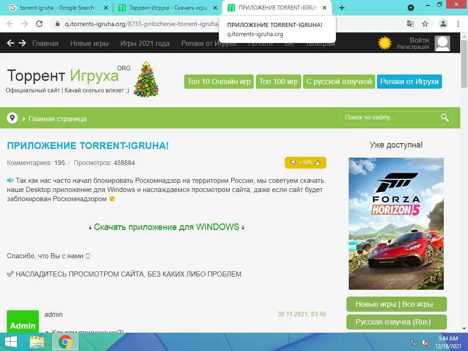Click page scrollbar down arrow

point(464,329)
